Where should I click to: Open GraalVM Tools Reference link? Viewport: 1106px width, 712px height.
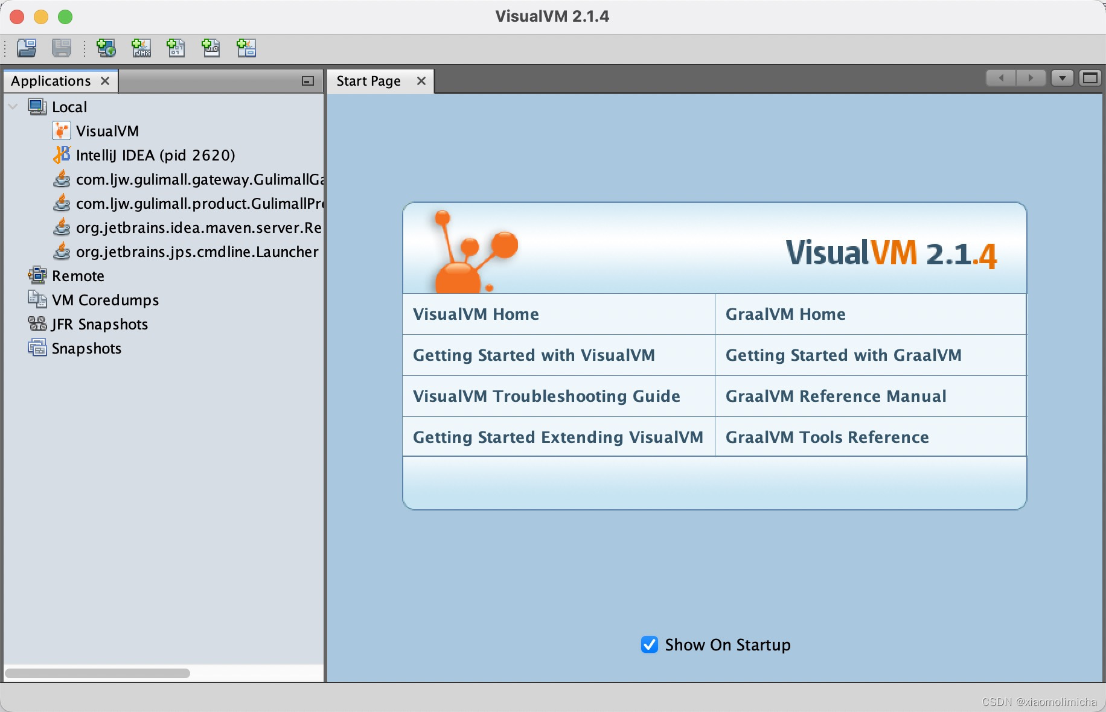[x=827, y=437]
